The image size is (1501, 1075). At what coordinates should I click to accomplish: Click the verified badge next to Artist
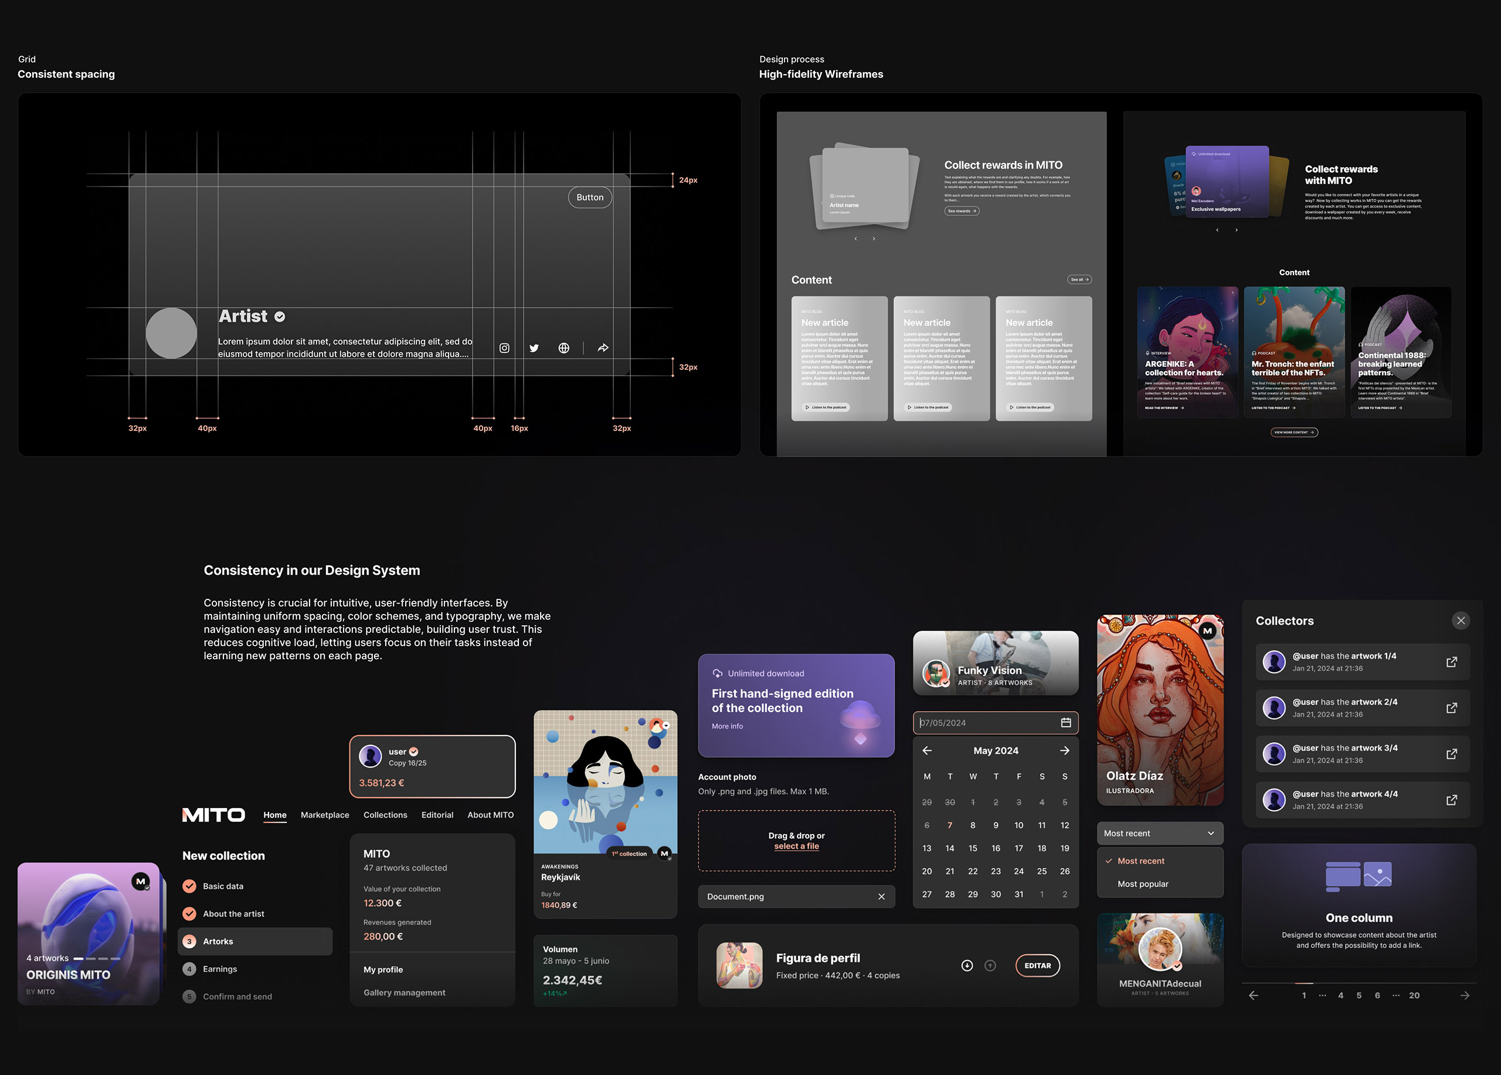[x=280, y=317]
